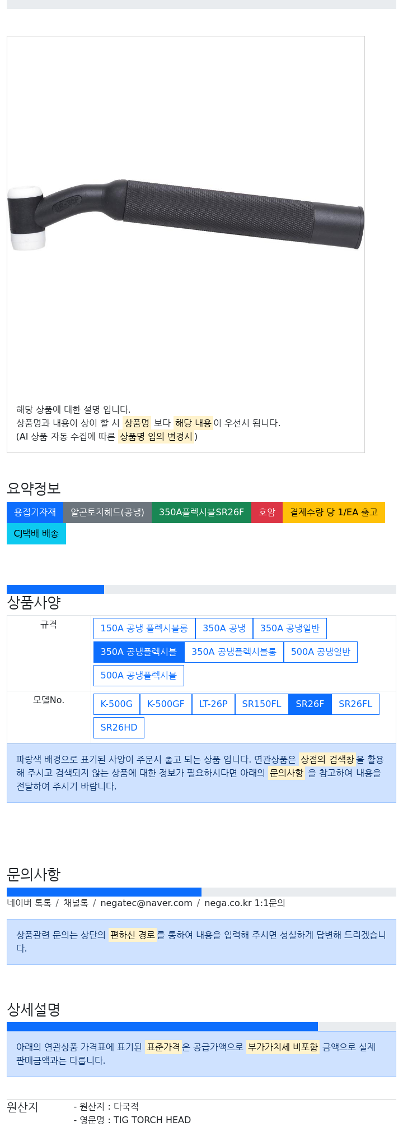The image size is (403, 1127).
Task: Select model K-500GF
Action: pyautogui.click(x=166, y=704)
